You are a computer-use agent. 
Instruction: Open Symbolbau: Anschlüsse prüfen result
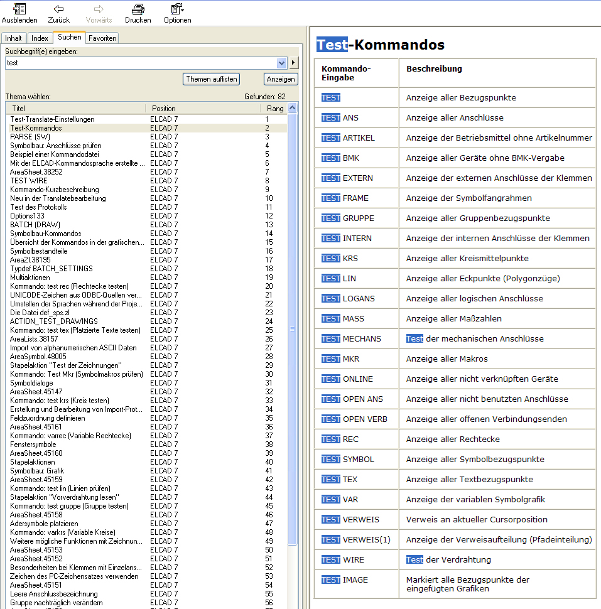pos(55,146)
